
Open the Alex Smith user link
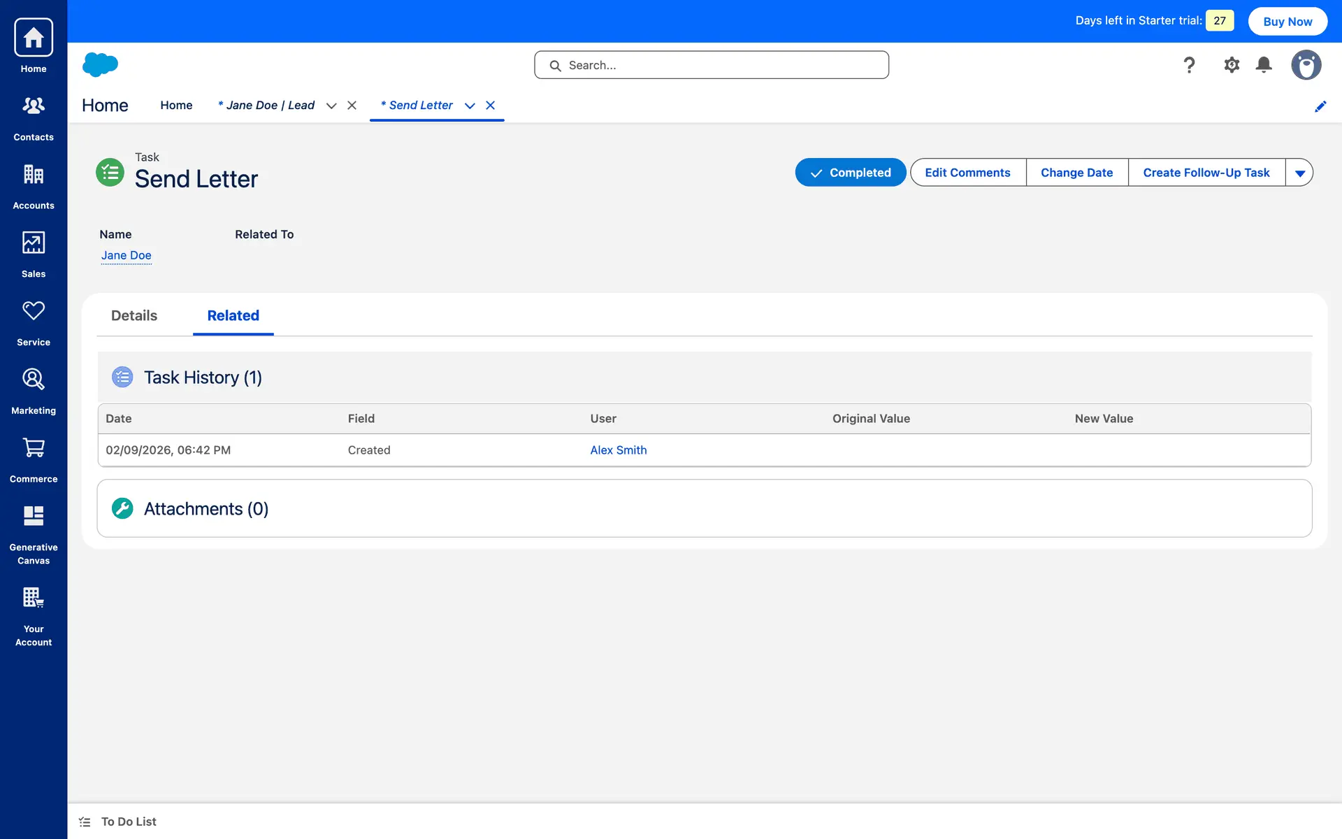point(618,450)
